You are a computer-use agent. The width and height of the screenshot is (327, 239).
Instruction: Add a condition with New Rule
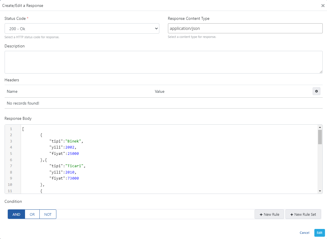click(269, 214)
